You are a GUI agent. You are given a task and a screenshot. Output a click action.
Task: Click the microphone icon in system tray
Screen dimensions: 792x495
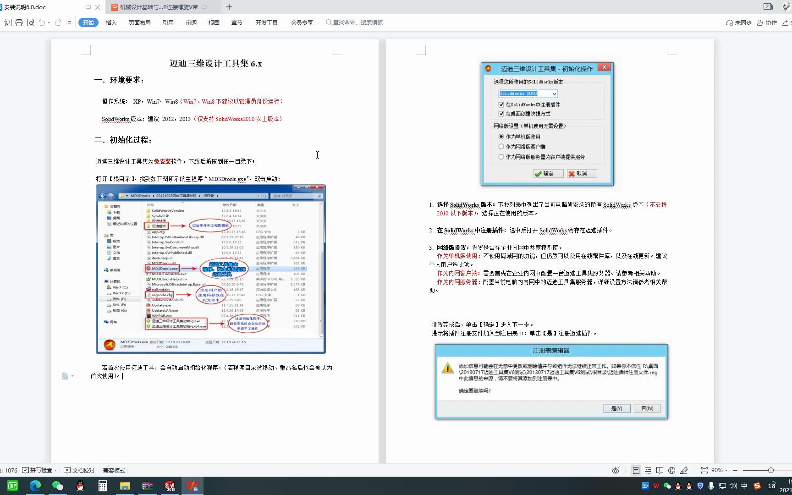click(711, 486)
